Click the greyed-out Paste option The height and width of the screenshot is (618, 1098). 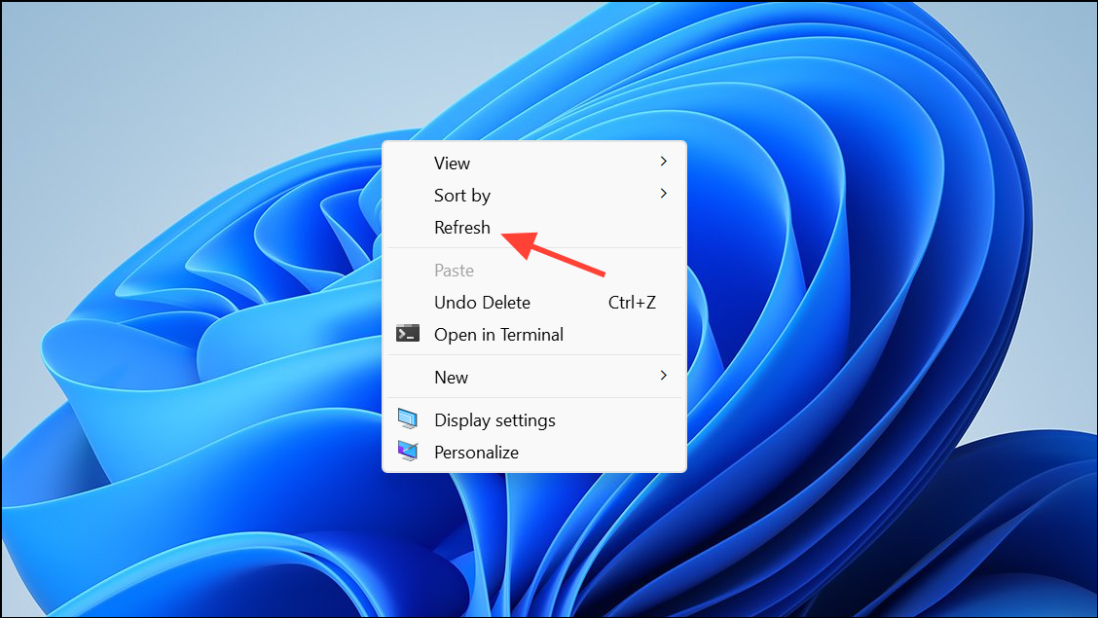(454, 271)
